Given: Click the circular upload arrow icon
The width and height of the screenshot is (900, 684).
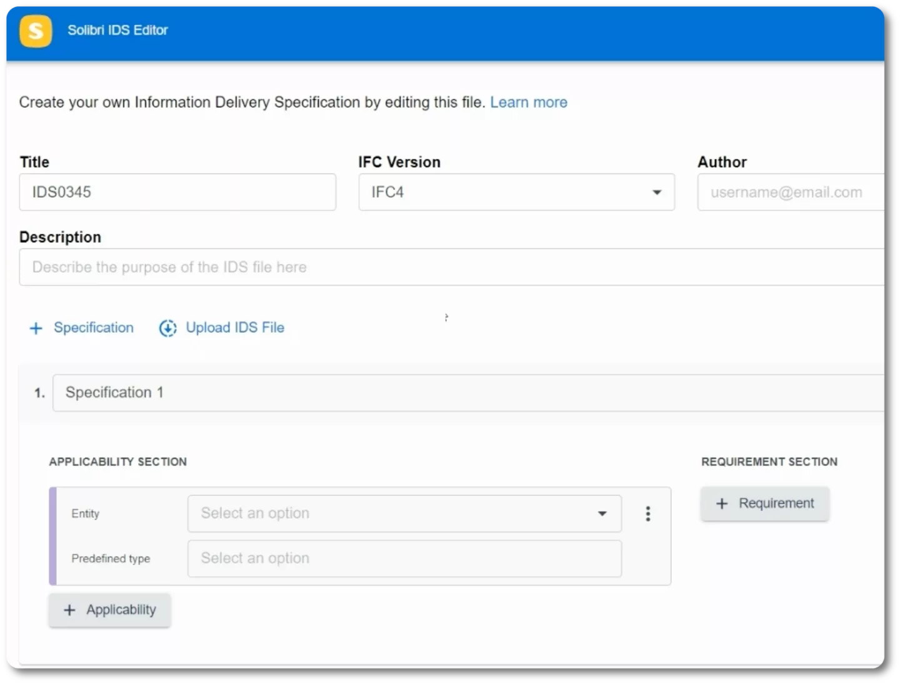Looking at the screenshot, I should (167, 328).
